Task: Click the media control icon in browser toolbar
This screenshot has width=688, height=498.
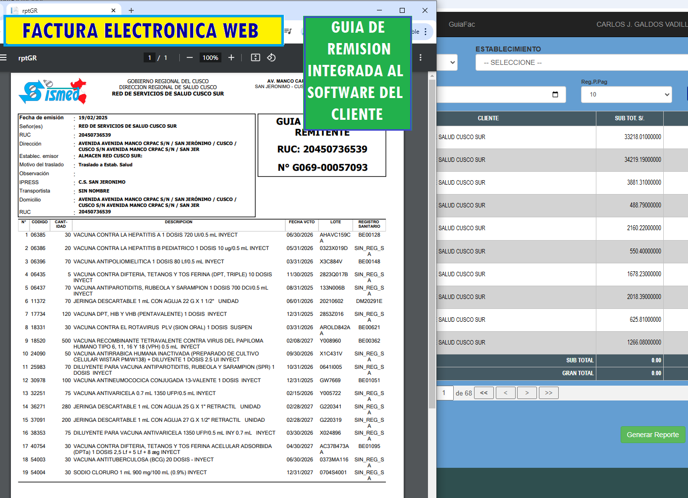Action: click(288, 31)
